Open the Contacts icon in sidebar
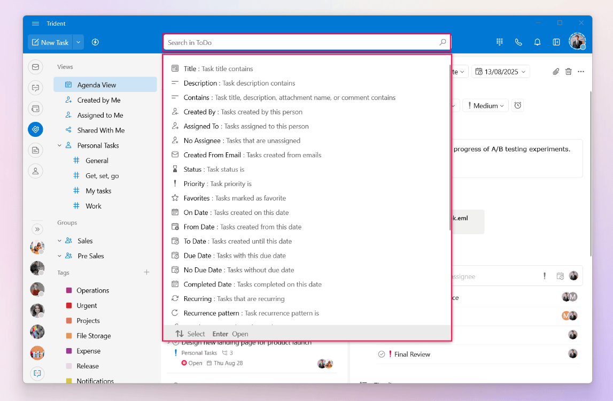 pyautogui.click(x=36, y=171)
